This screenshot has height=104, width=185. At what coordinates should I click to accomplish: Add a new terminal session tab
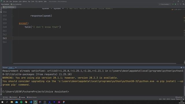pos(16,68)
